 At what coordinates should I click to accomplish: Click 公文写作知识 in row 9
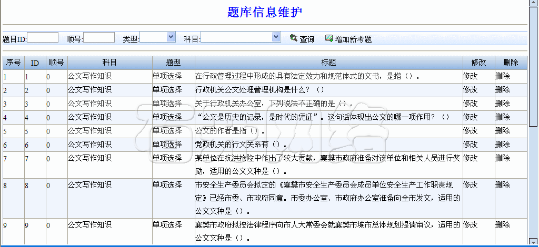pyautogui.click(x=89, y=225)
